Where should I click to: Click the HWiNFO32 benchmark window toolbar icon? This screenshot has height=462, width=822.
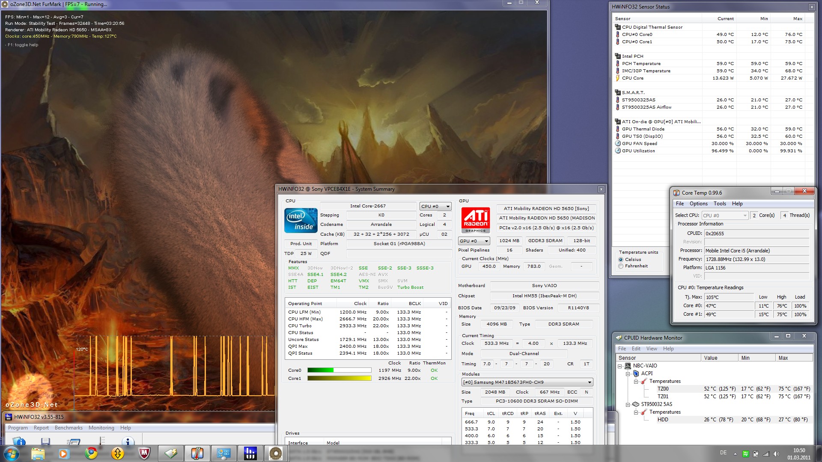pos(74,441)
